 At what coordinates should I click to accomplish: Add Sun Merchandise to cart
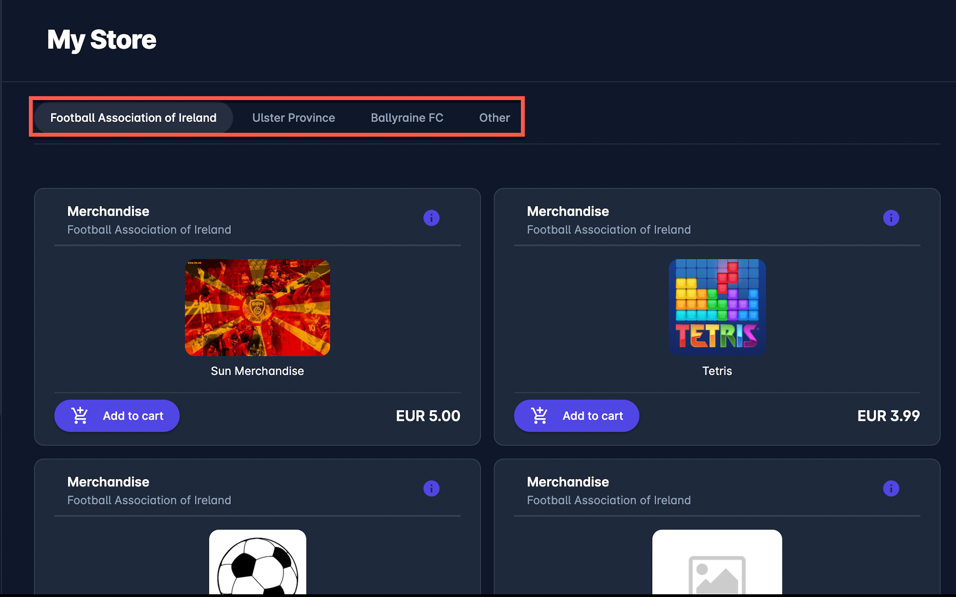117,416
